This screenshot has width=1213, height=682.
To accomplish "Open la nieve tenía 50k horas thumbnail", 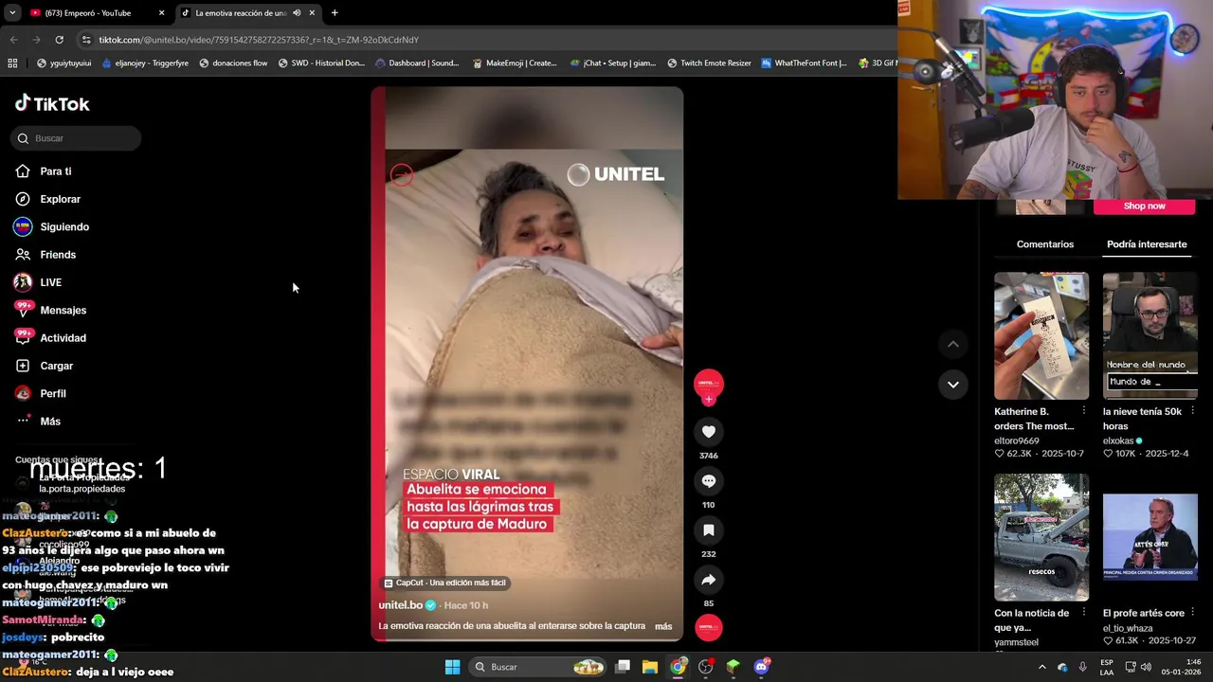I will (x=1150, y=336).
